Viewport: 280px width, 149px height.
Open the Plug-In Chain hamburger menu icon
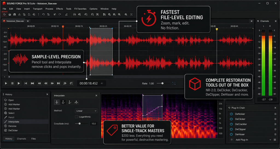click(275, 140)
